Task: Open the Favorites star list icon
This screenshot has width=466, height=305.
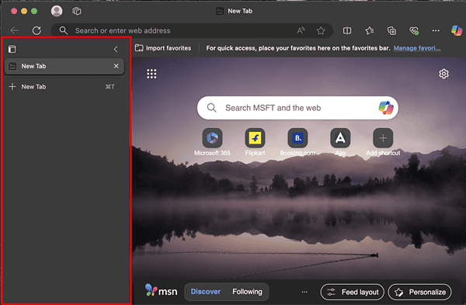Action: [370, 30]
